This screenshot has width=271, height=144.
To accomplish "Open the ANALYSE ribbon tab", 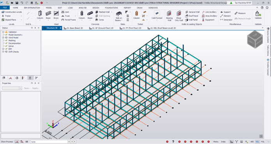I will pyautogui.click(x=83, y=8).
